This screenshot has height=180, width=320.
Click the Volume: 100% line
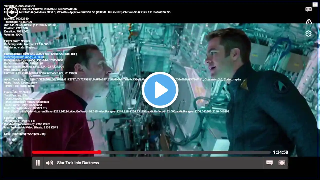click(x=13, y=35)
